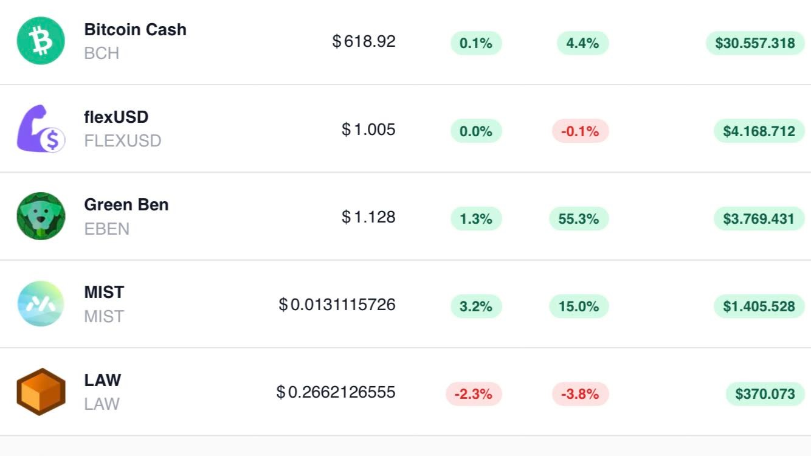Click the EBEN ticker symbol text
The width and height of the screenshot is (811, 456).
pos(106,229)
